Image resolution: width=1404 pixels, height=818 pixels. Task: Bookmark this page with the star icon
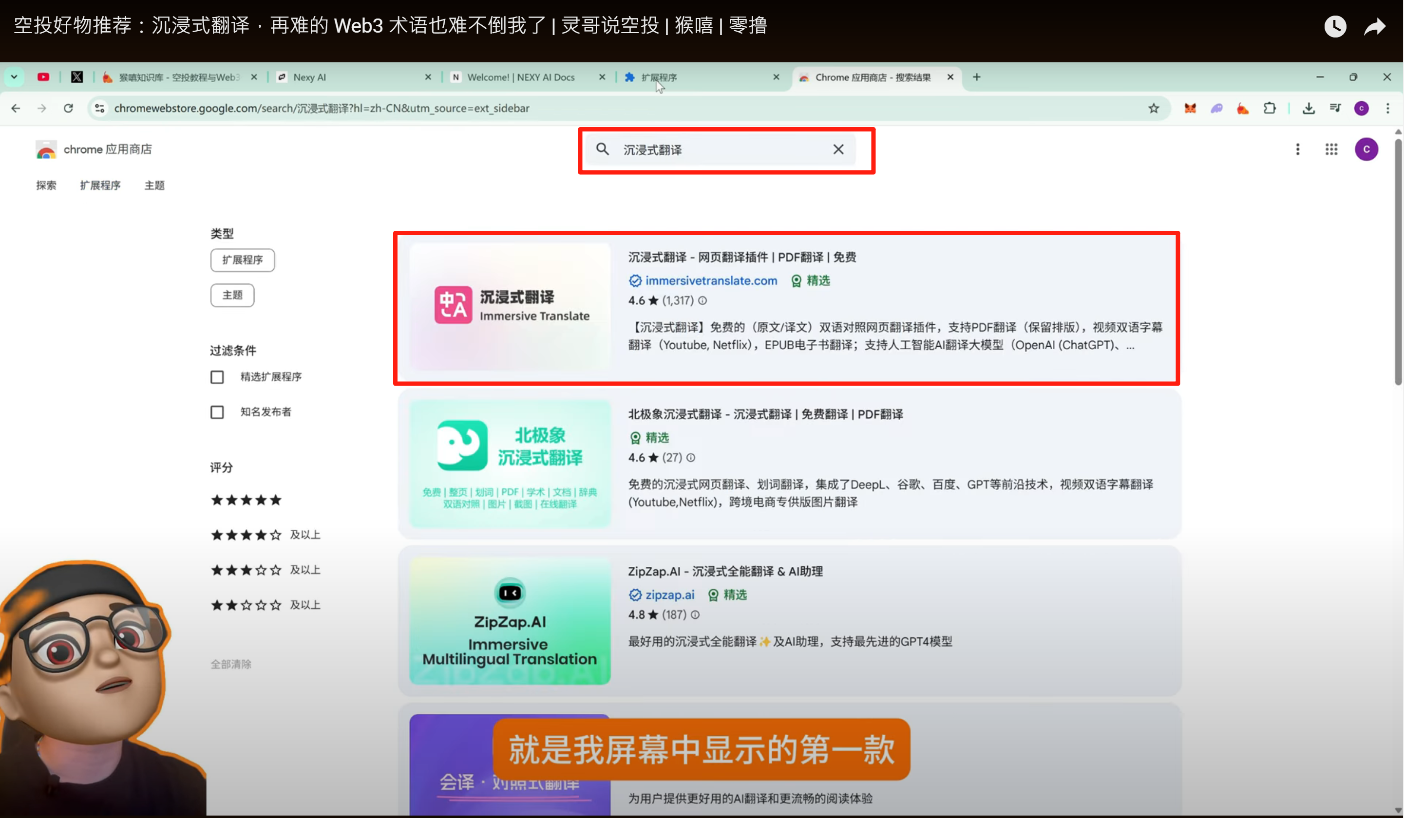click(x=1153, y=108)
